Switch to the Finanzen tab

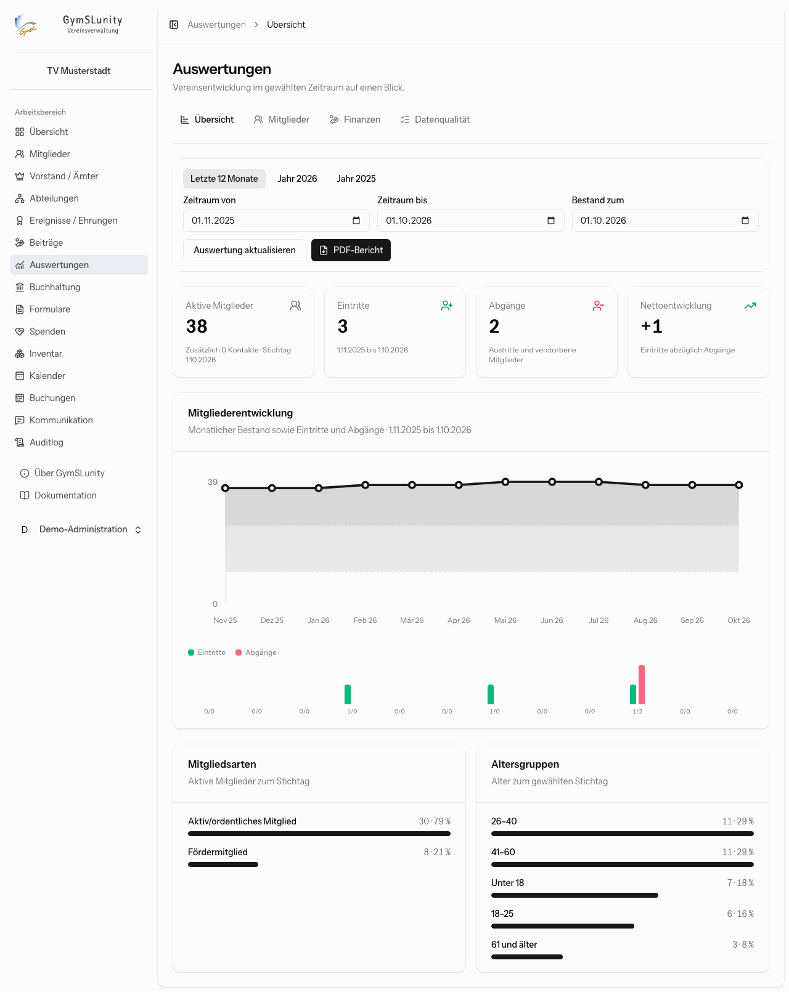tap(355, 120)
